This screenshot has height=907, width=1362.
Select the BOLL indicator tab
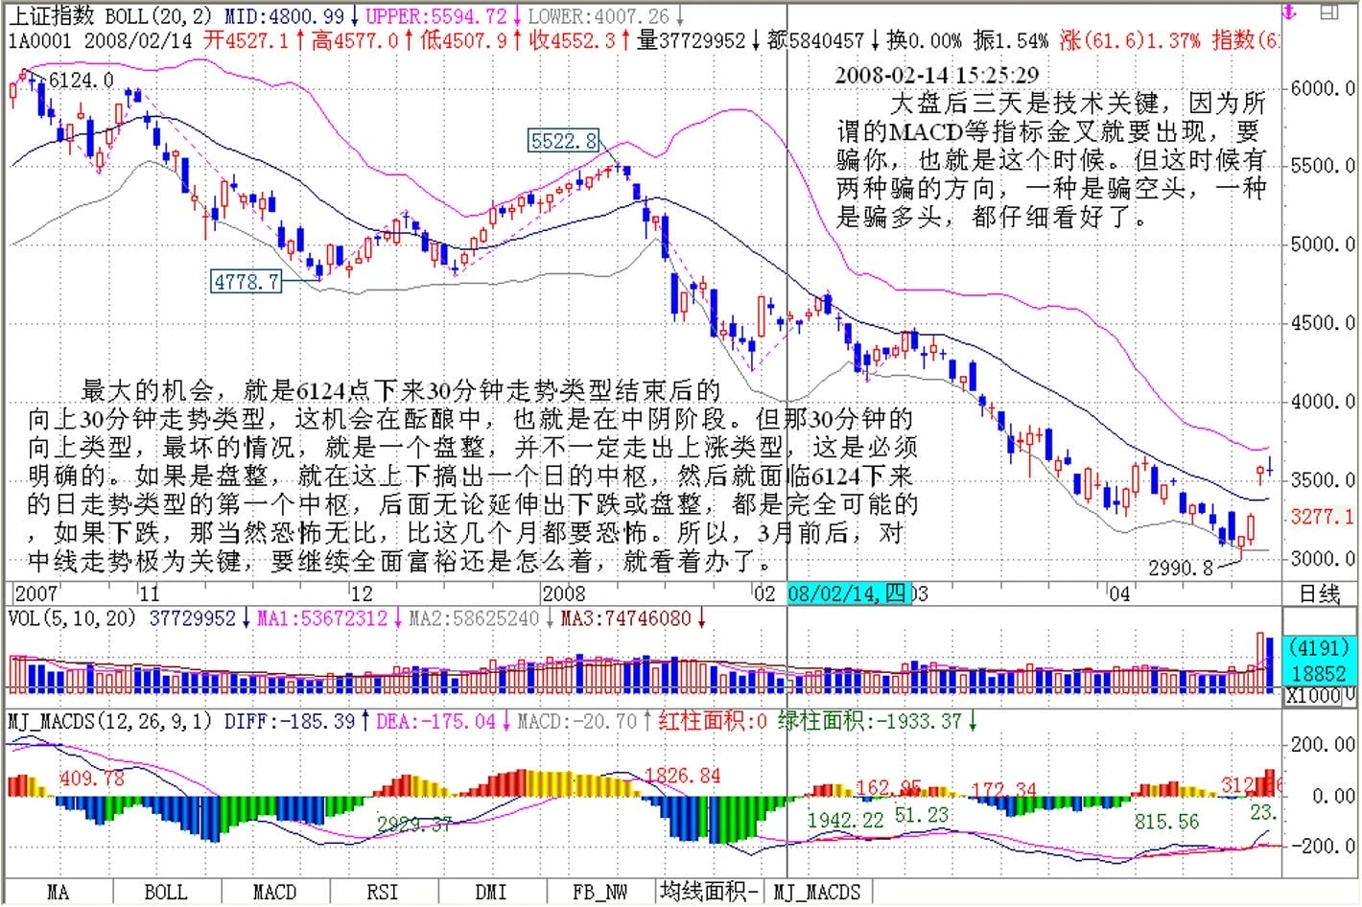click(166, 893)
